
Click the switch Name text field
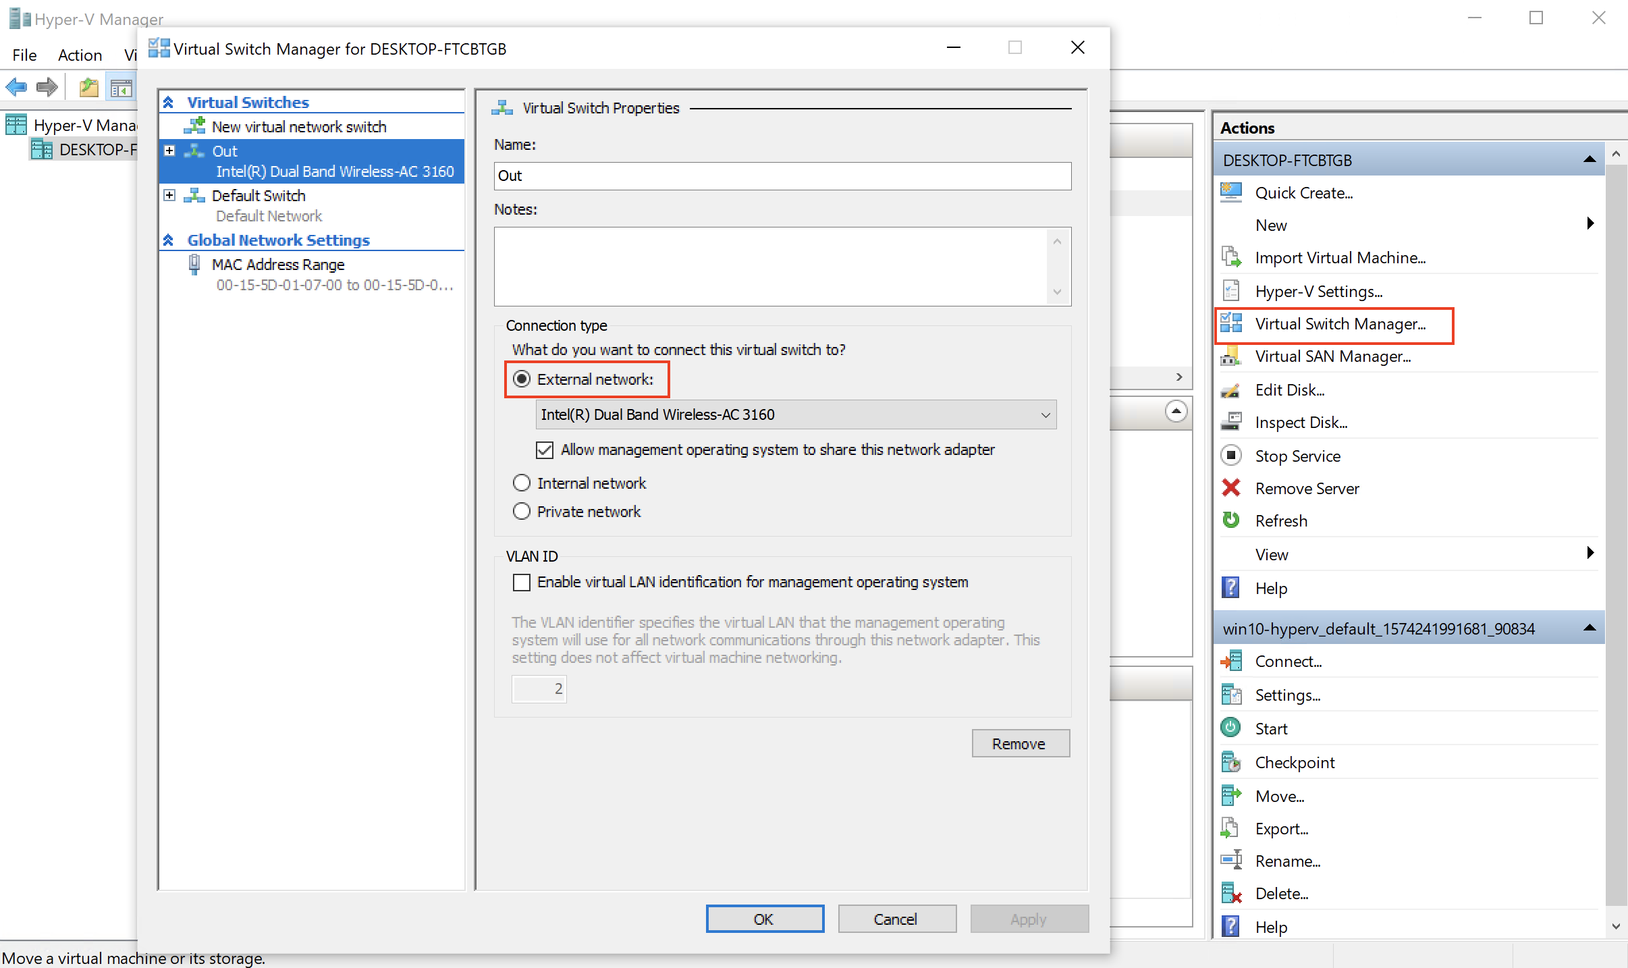tap(782, 176)
